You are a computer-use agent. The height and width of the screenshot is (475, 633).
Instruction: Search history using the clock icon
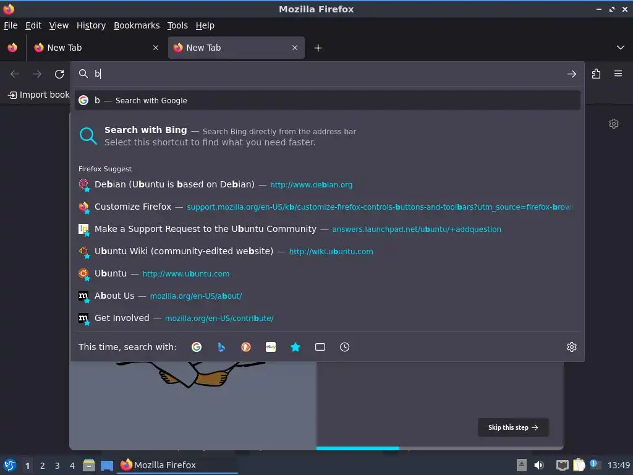345,347
